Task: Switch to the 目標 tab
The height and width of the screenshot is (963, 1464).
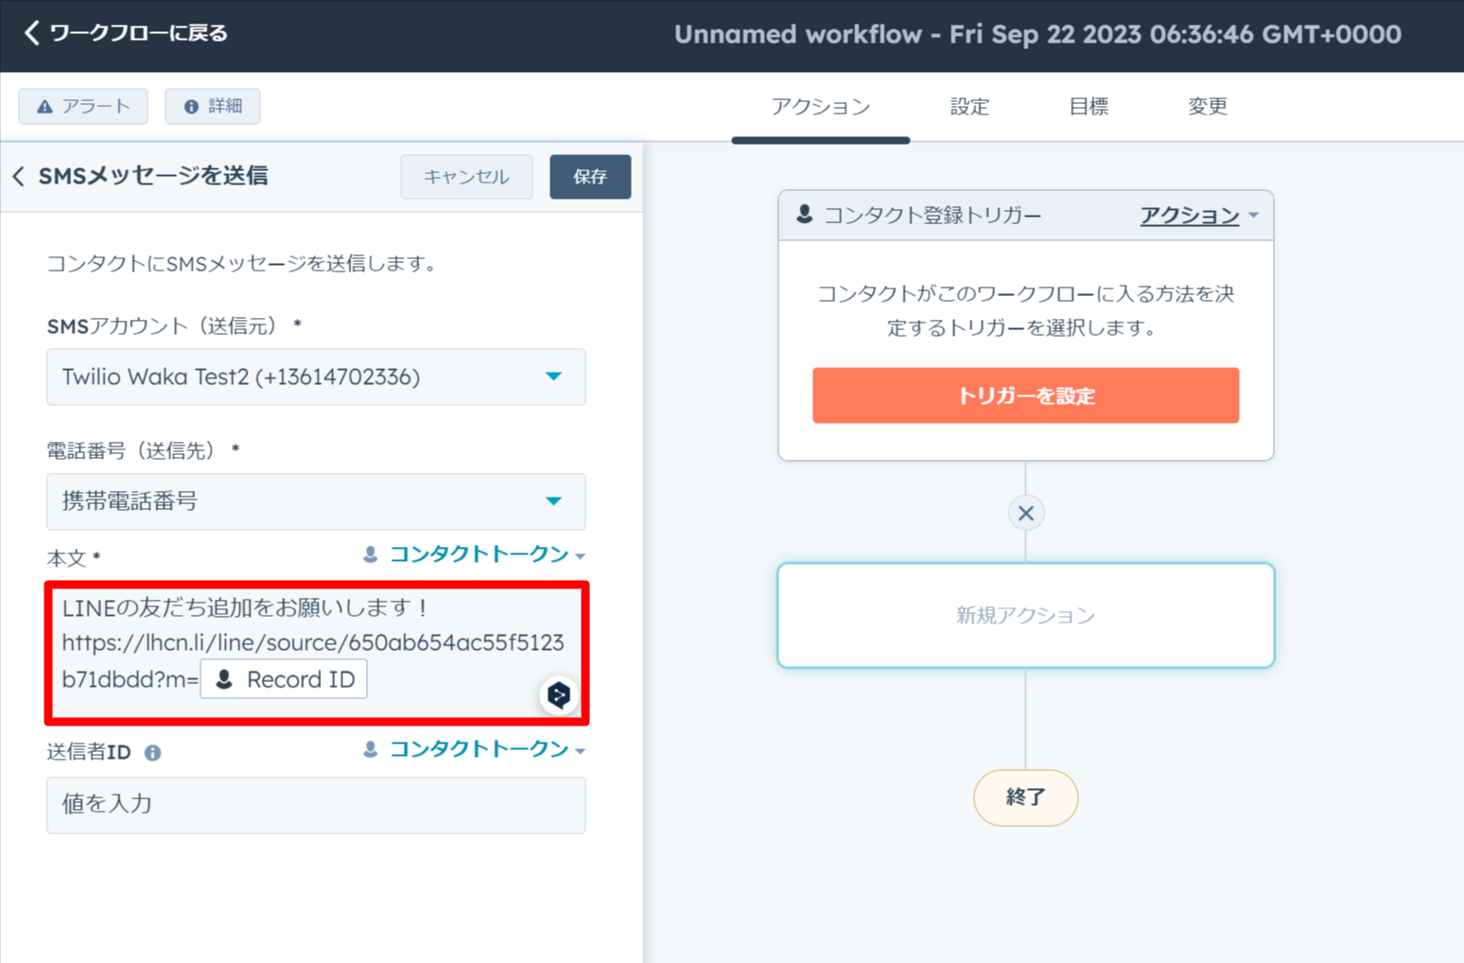Action: point(1088,107)
